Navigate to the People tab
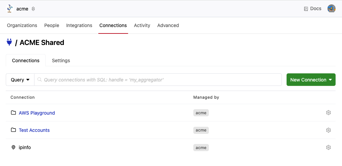The image size is (342, 166). click(52, 25)
